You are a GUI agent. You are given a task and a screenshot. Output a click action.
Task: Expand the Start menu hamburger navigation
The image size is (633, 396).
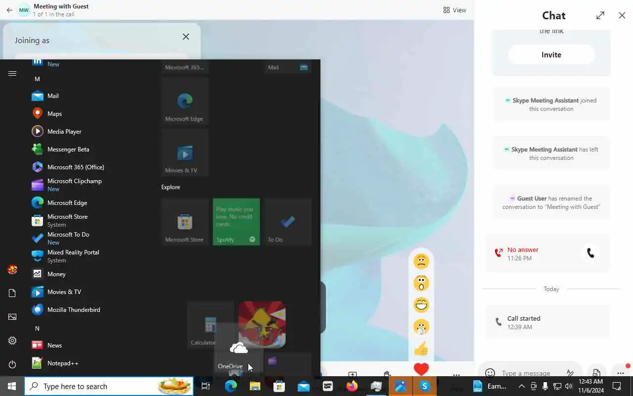pyautogui.click(x=12, y=74)
